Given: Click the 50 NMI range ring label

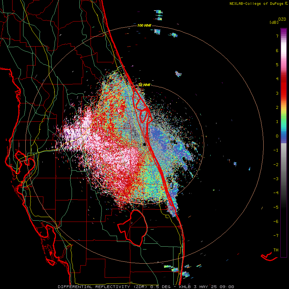Looking at the screenshot, I should coord(144,85).
